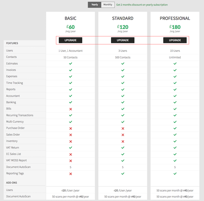Viewport: 204px width, 201px height.
Task: Click the two months discount text
Action: pos(142,5)
